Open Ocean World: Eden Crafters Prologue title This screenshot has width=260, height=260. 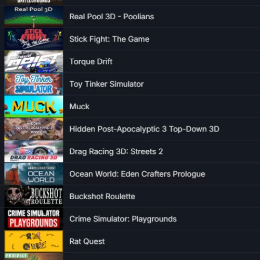[137, 174]
